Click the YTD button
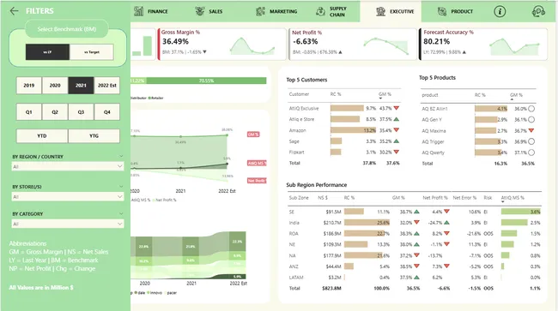Viewport: 558px width, 311px height. point(42,135)
